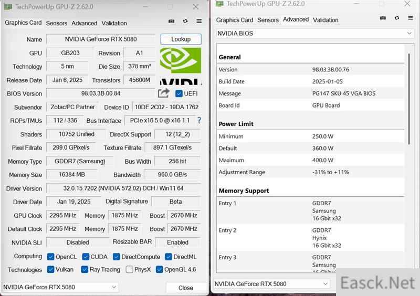The image size is (420, 296).
Task: Switch to Validation tab in left window
Action: coord(114,23)
